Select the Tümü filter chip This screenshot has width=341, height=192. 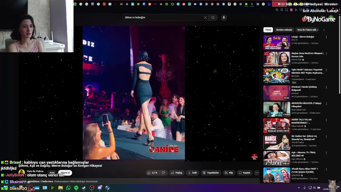click(x=268, y=30)
